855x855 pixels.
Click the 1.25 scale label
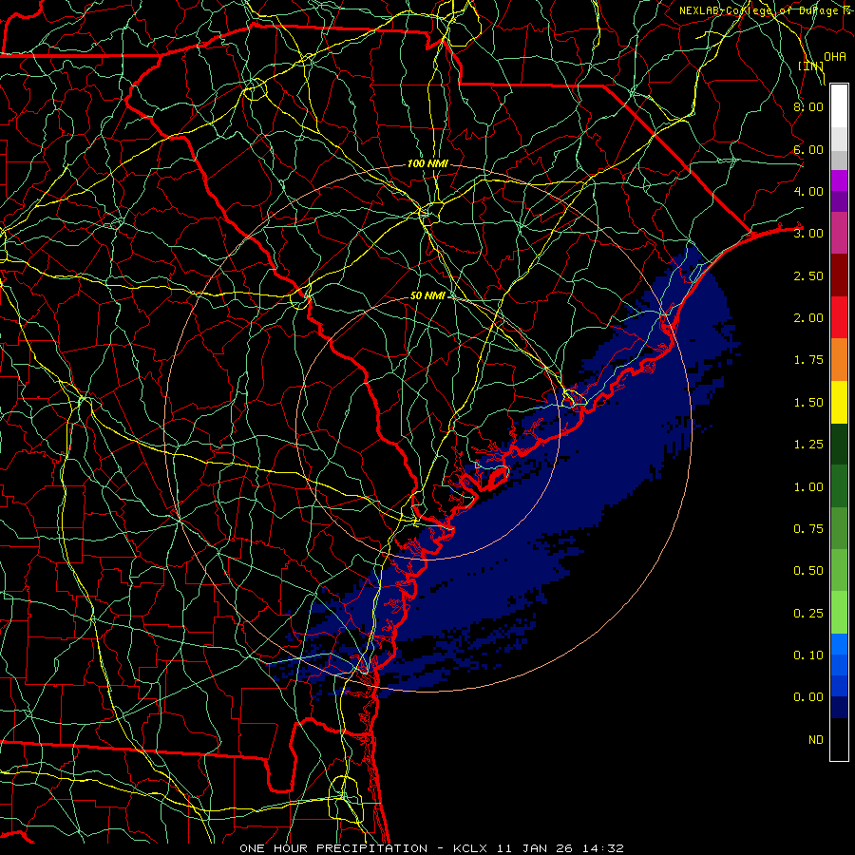(x=808, y=445)
